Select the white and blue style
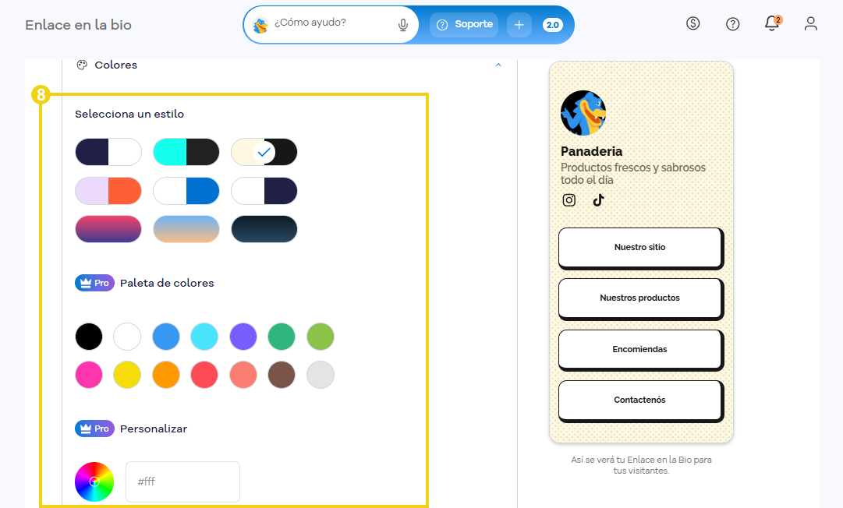This screenshot has width=843, height=508. pyautogui.click(x=186, y=191)
